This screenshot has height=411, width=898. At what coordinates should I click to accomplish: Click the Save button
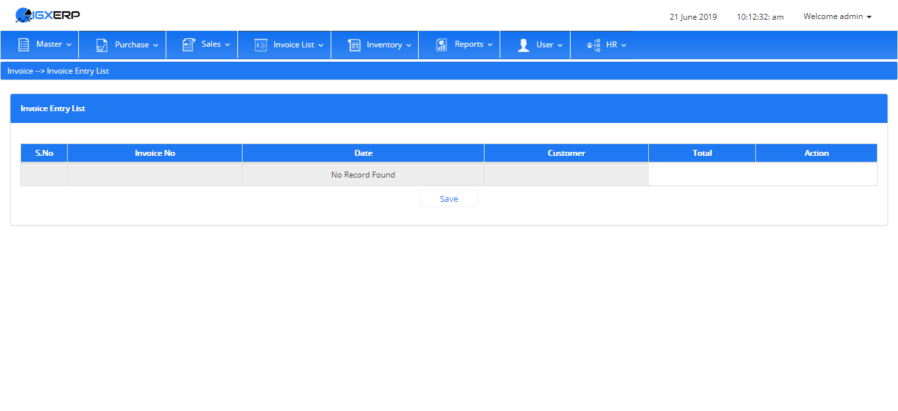point(449,199)
